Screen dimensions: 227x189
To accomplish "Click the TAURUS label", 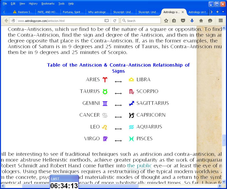I will point(90,91).
